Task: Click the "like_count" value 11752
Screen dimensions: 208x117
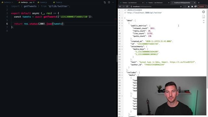Action: click(149, 33)
